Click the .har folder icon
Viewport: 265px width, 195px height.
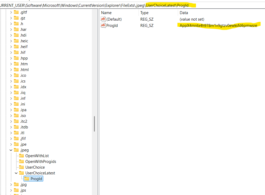tap(16, 29)
